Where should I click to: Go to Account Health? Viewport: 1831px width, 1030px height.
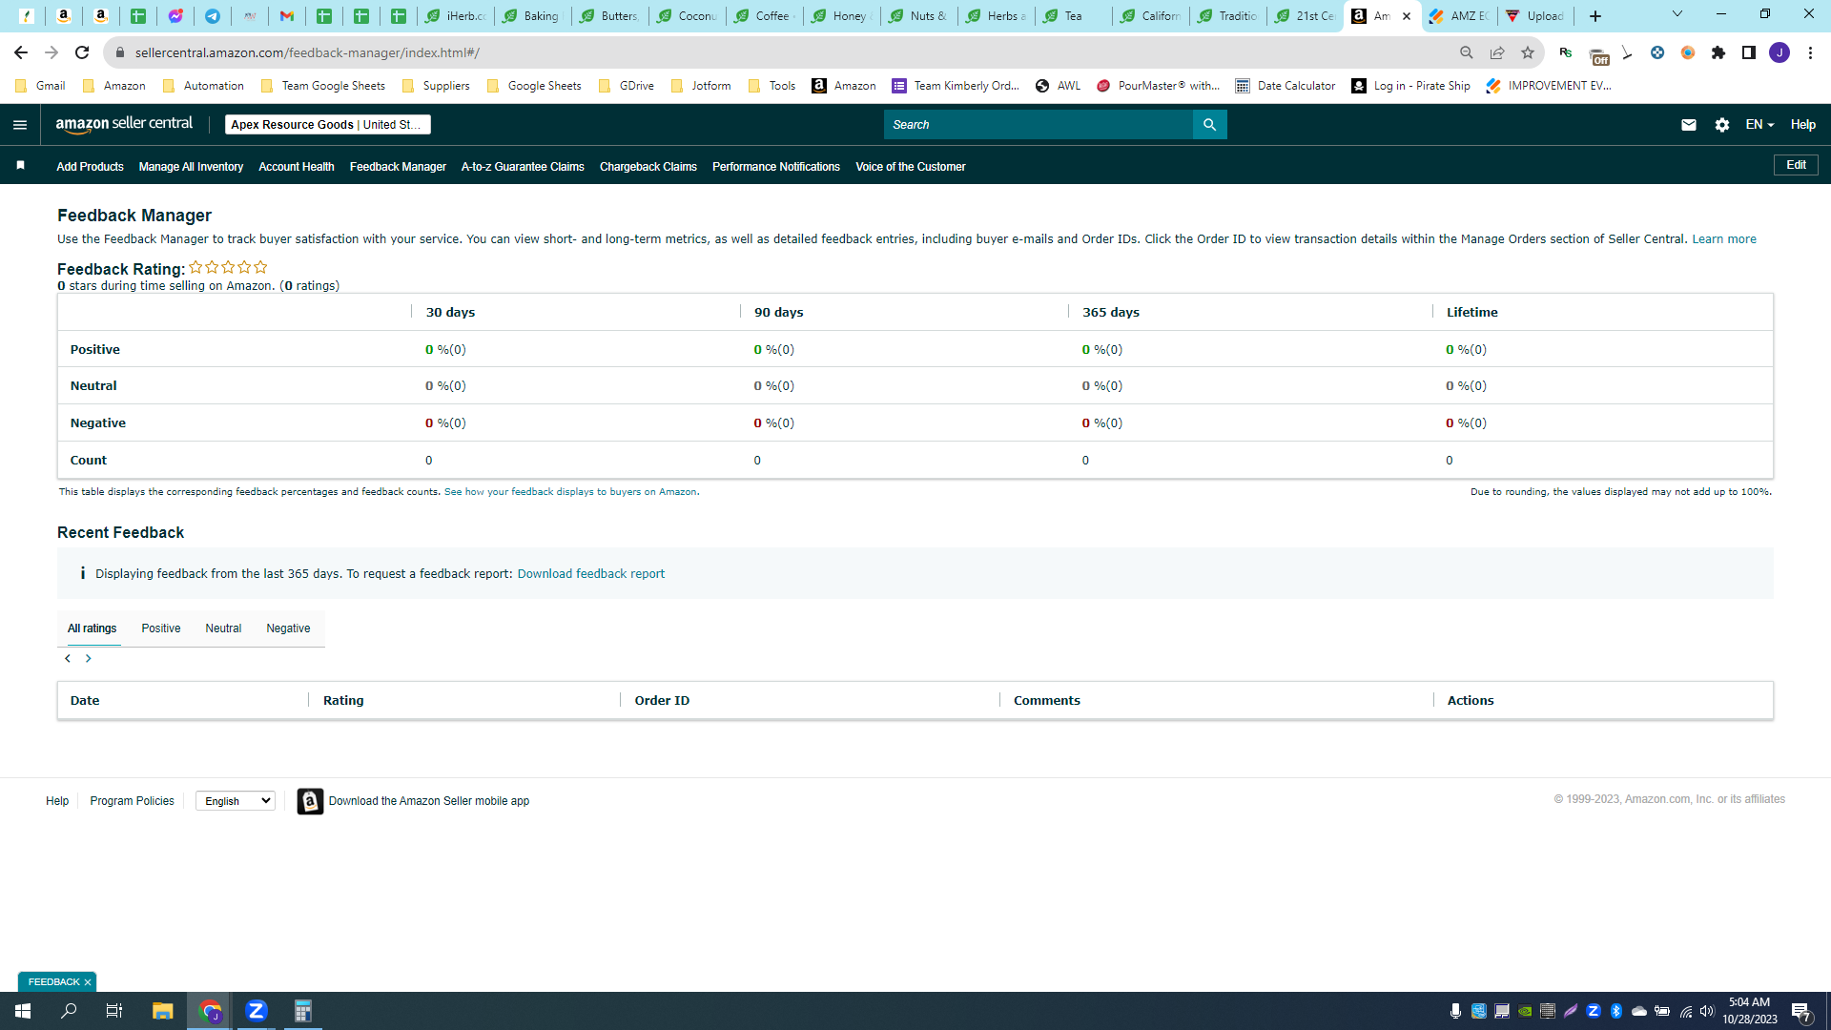point(297,167)
